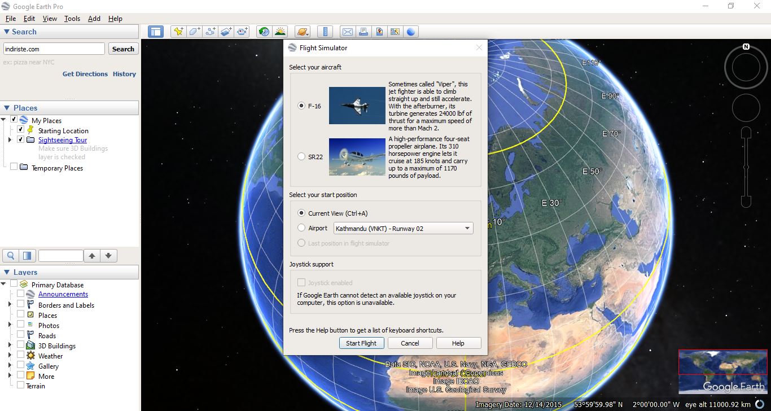This screenshot has width=771, height=411.
Task: Click the Start Flight button
Action: [361, 343]
